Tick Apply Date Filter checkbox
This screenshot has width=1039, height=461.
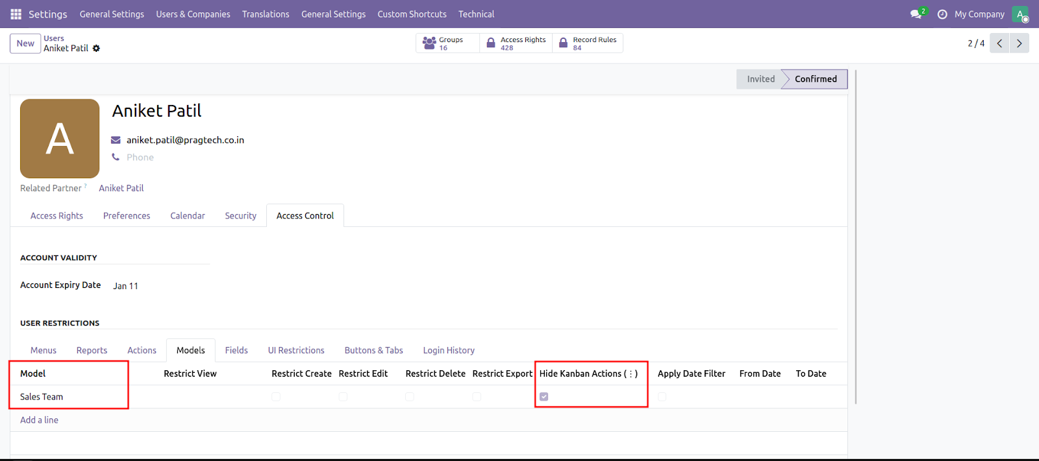[662, 397]
